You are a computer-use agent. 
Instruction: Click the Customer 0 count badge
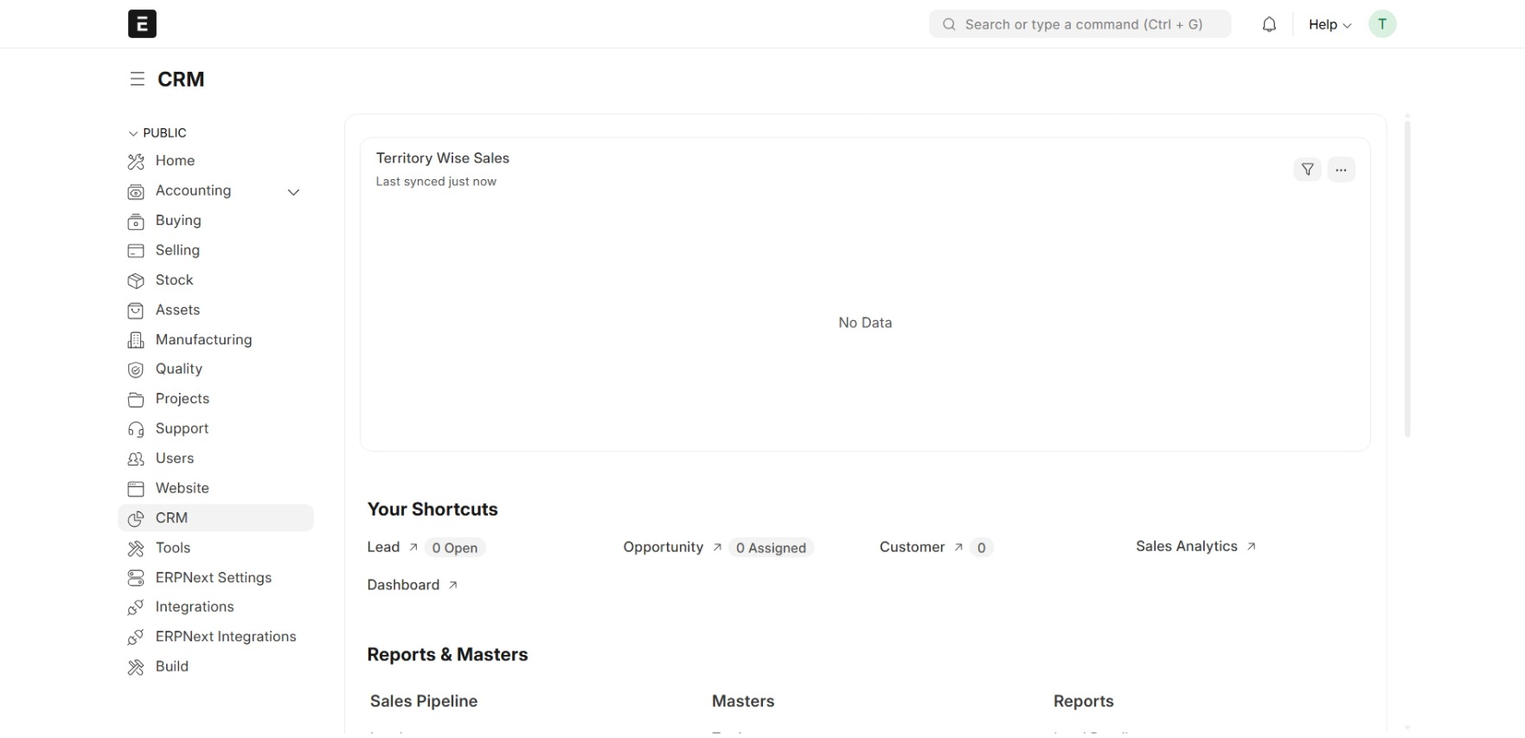981,549
